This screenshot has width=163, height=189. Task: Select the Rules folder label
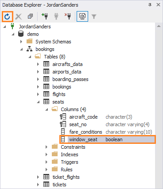[x=66, y=170]
